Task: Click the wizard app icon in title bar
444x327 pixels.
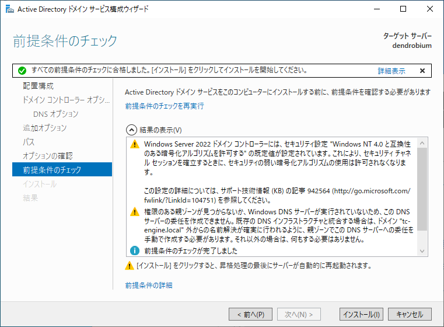Action: pos(10,9)
